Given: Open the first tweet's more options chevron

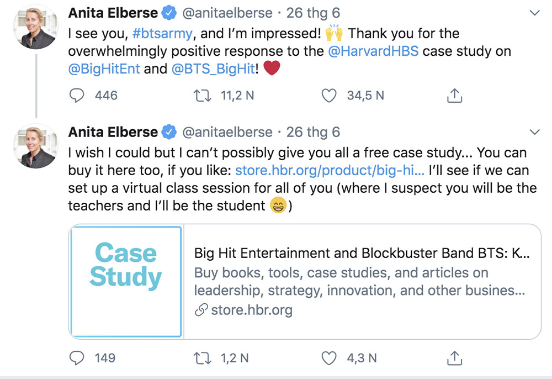Looking at the screenshot, I should click(x=534, y=13).
